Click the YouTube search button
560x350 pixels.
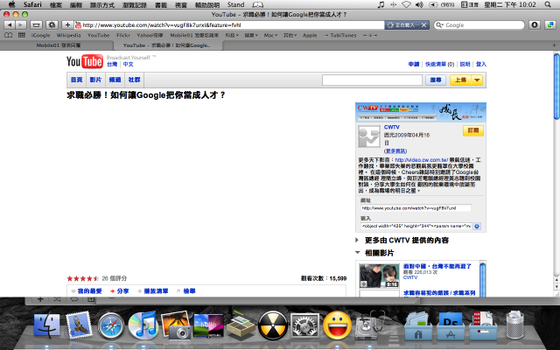436,80
